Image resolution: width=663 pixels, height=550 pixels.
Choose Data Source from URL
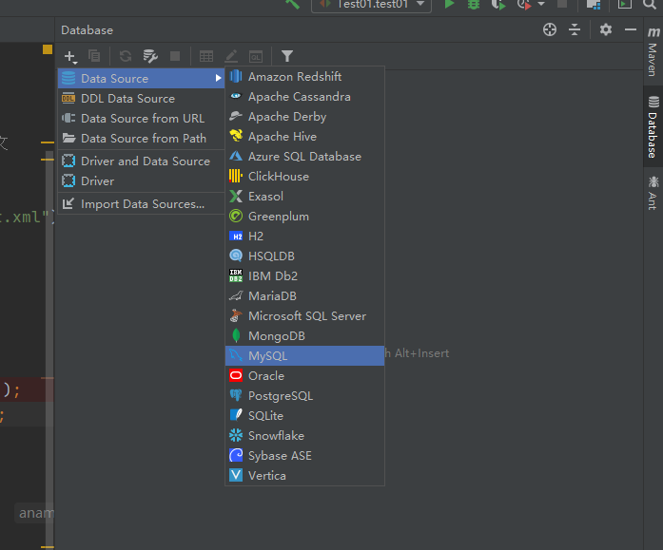141,118
